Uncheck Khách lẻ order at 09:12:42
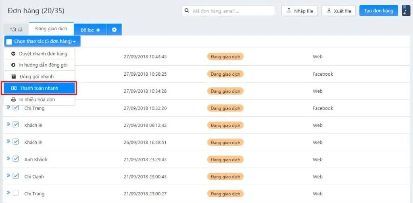The height and width of the screenshot is (203, 413). [x=16, y=124]
